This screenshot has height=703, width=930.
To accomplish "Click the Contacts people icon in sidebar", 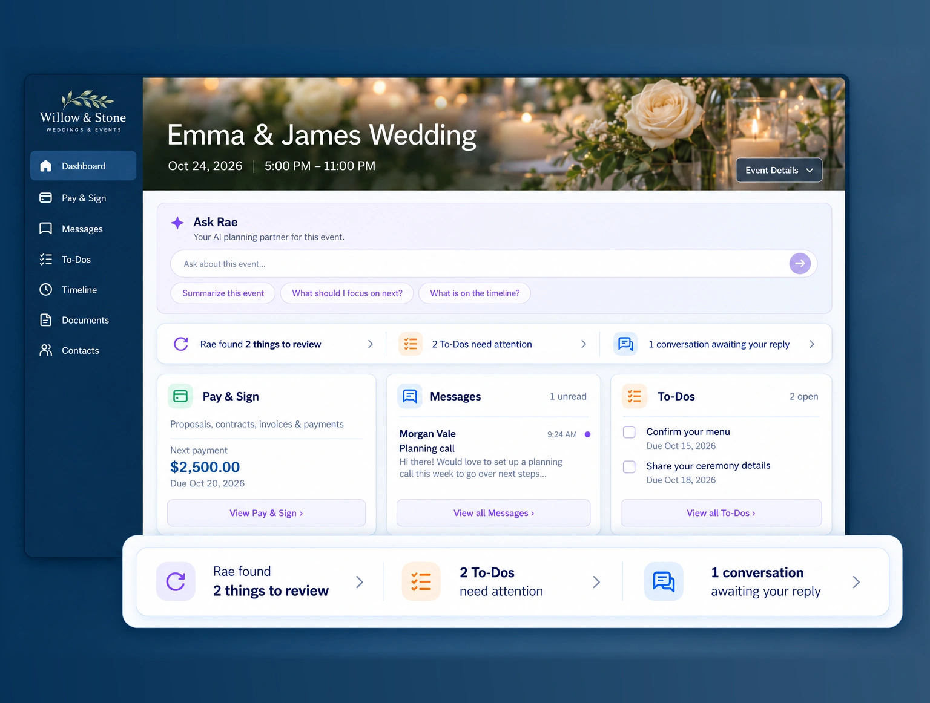I will tap(45, 350).
